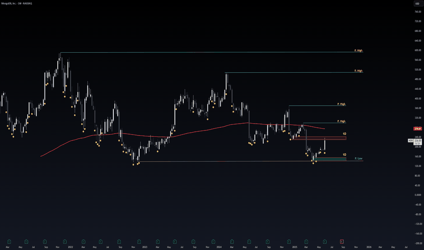Click the 440.00 price axis label
This screenshot has width=424, height=250.
[418, 89]
